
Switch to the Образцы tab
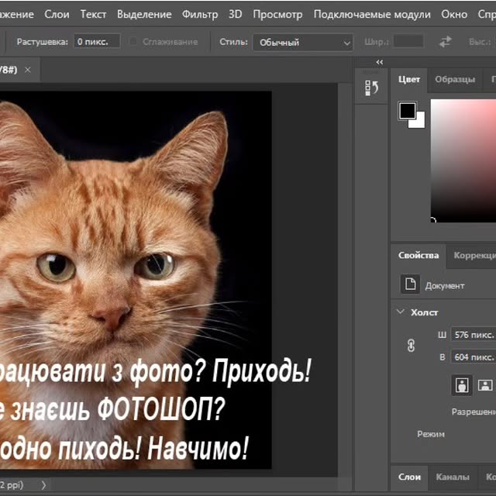pos(455,79)
